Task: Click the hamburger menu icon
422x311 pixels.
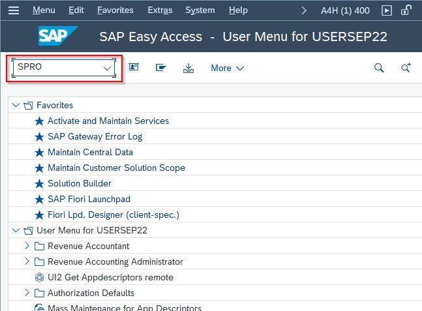Action: [x=14, y=10]
